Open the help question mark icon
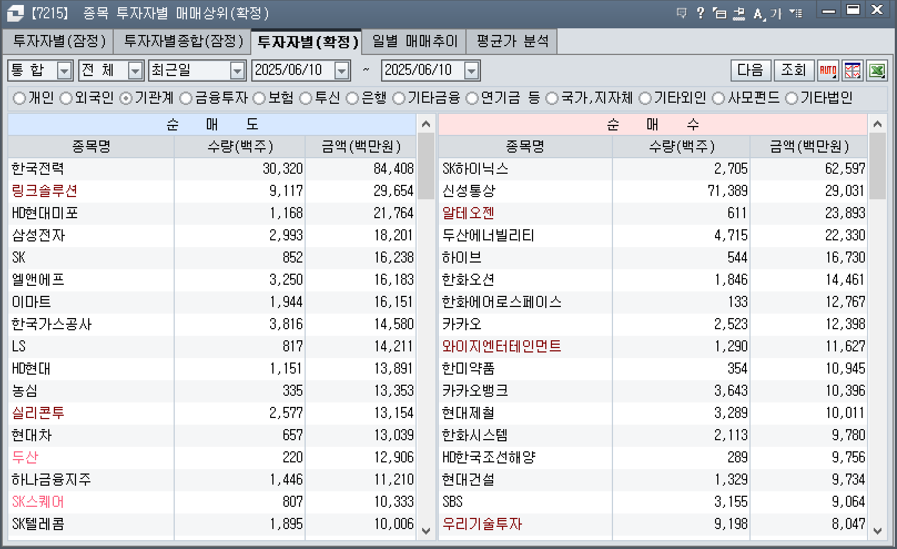The width and height of the screenshot is (897, 549). (x=701, y=13)
